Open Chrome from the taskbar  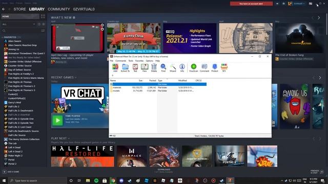tap(113, 180)
